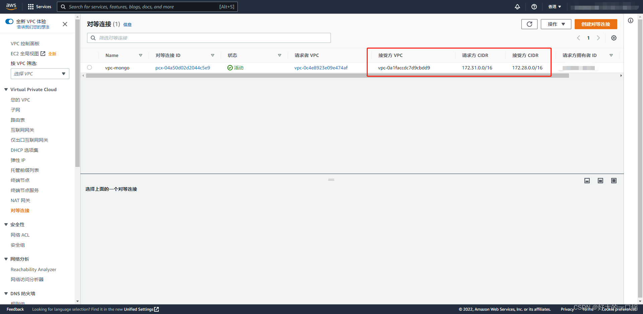Open the AWS help panel
This screenshot has height=314, width=643.
click(x=534, y=7)
